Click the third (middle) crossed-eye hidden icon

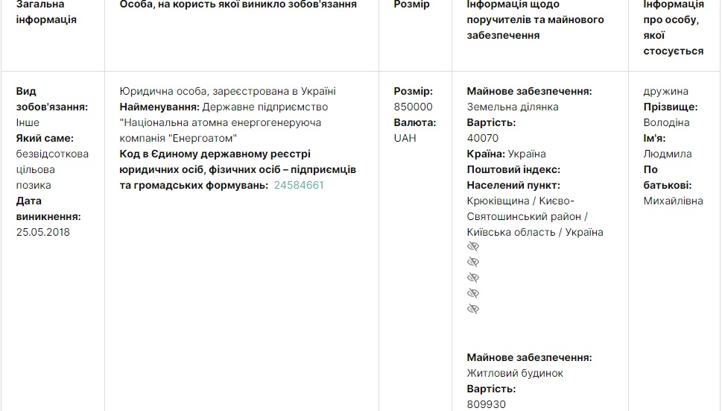472,278
